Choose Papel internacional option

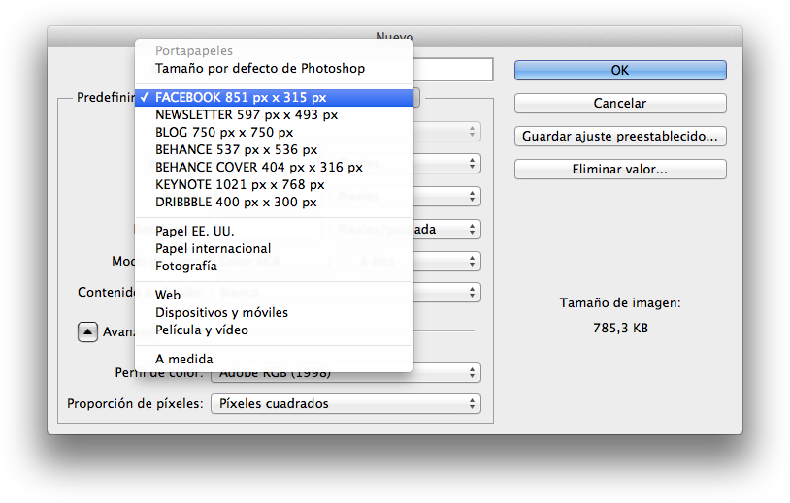point(274,248)
